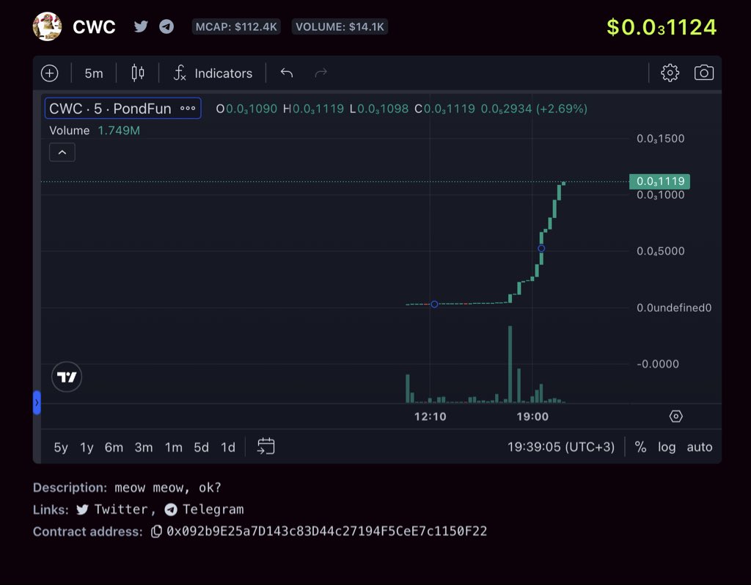Take a chart snapshot with camera icon
This screenshot has height=585, width=751.
point(704,73)
